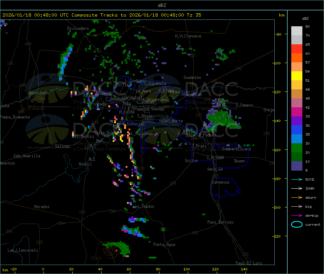Select the bright yellow 54–51 dBZ swatch
The image size is (324, 274).
pyautogui.click(x=297, y=76)
